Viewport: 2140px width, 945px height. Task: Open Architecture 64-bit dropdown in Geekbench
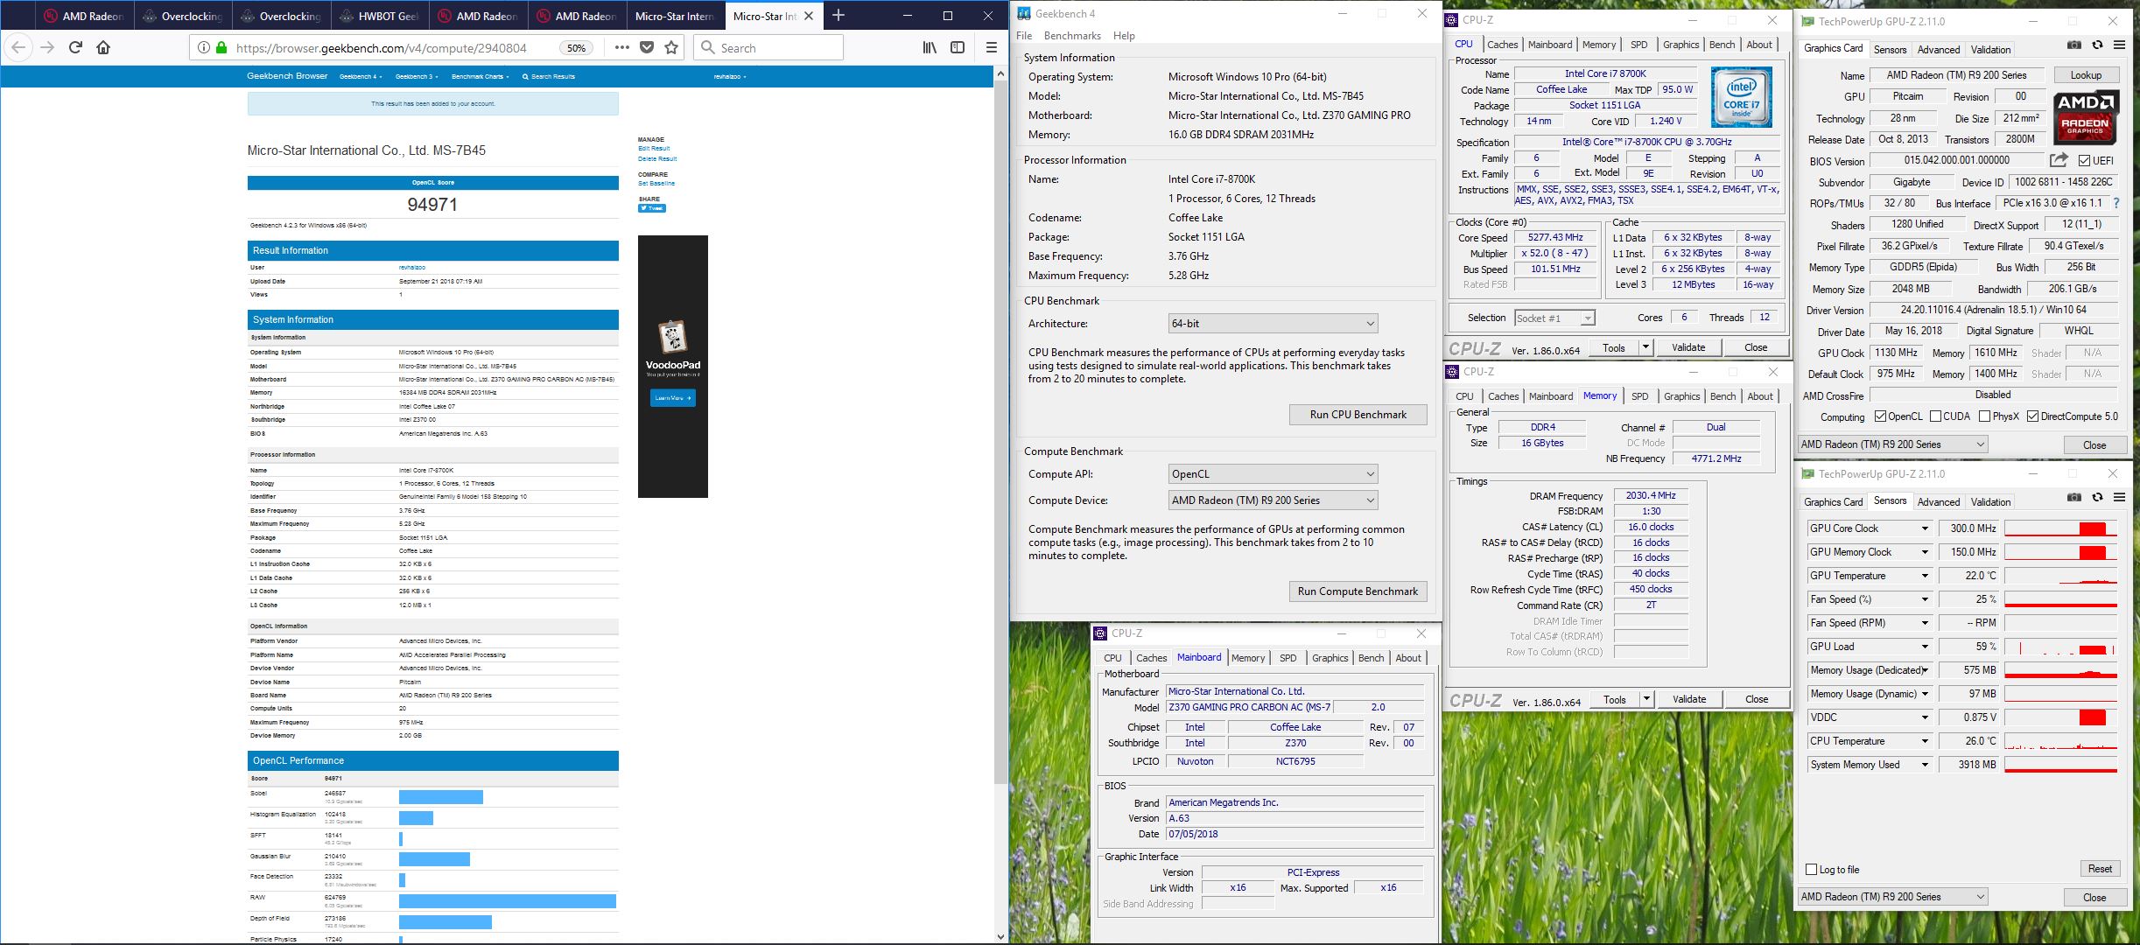[x=1273, y=324]
